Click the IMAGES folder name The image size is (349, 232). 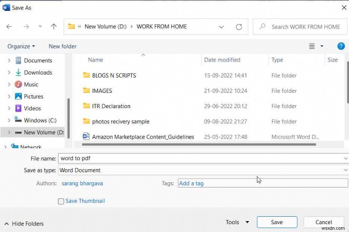tap(102, 91)
